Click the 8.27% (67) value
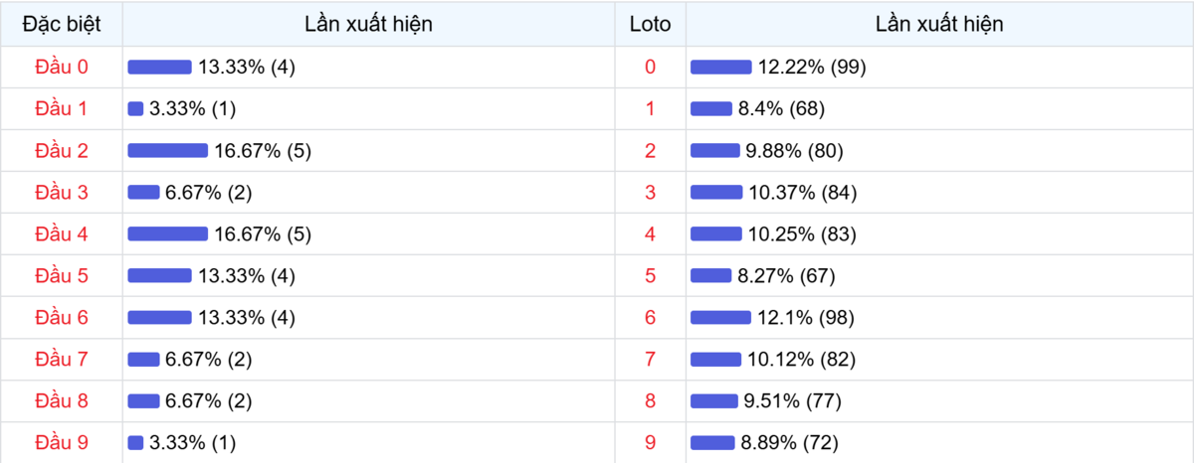1194x463 pixels. [786, 276]
